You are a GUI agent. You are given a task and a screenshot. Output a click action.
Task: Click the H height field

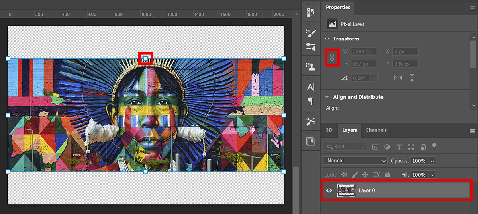[x=364, y=64]
